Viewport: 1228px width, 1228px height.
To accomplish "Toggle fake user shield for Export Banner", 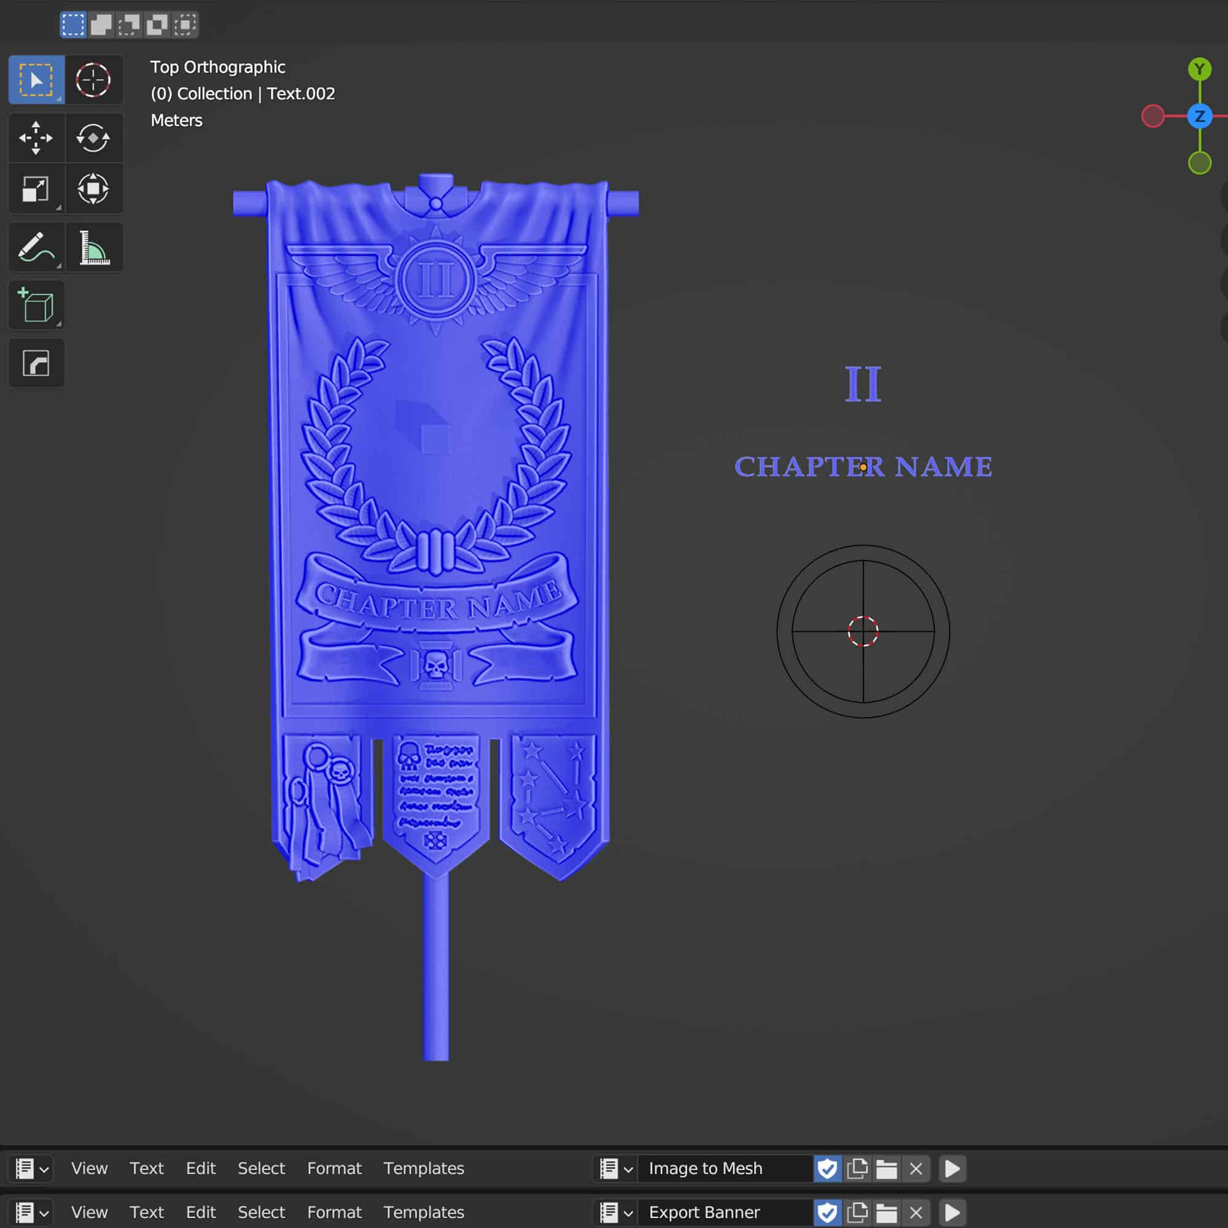I will click(827, 1212).
